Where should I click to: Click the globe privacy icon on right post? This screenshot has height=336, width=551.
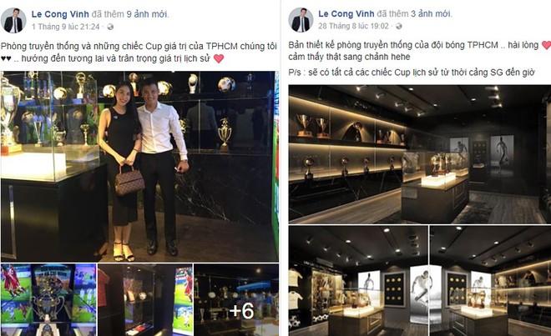click(399, 27)
